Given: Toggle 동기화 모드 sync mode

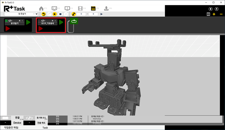Looking at the screenshot, I should [x=42, y=118].
